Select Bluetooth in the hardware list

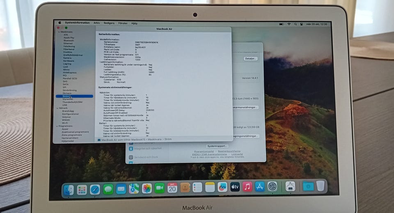[69, 41]
